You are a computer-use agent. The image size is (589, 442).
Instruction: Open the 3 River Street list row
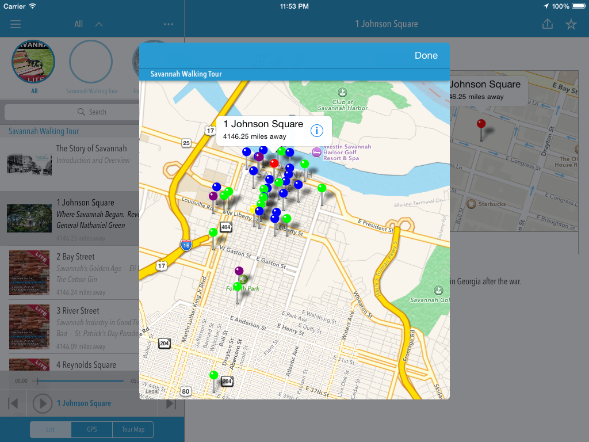pyautogui.click(x=70, y=327)
